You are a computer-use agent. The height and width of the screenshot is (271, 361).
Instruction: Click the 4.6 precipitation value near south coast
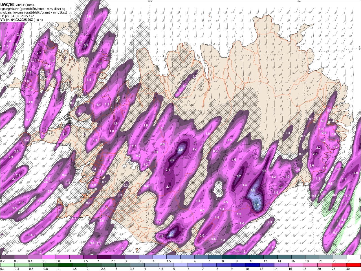point(171,235)
